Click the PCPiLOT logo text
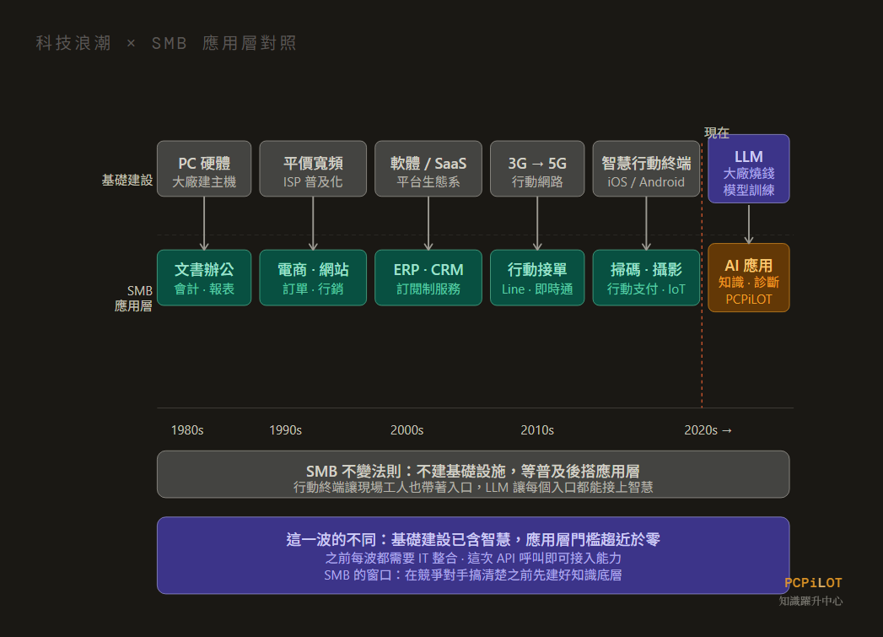This screenshot has width=883, height=637. 813,583
